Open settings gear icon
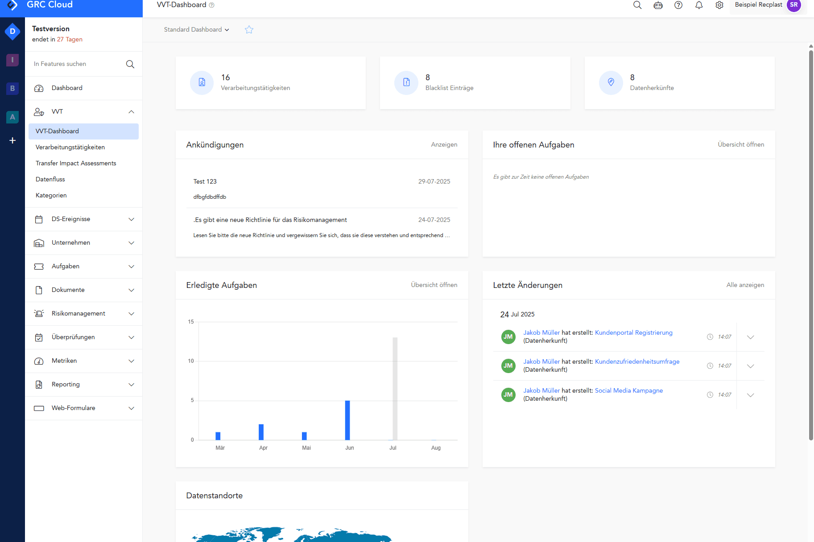The height and width of the screenshot is (542, 814). tap(719, 5)
